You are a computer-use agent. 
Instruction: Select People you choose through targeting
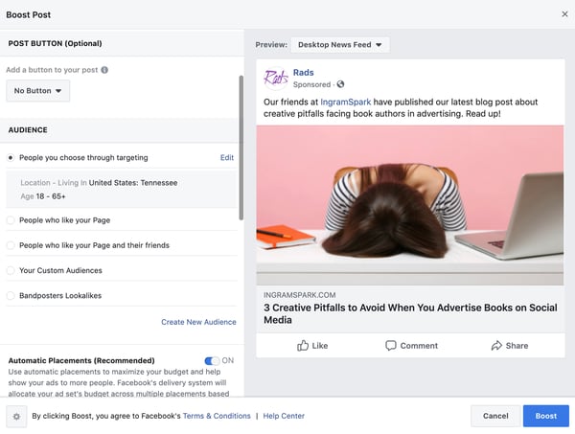click(11, 158)
